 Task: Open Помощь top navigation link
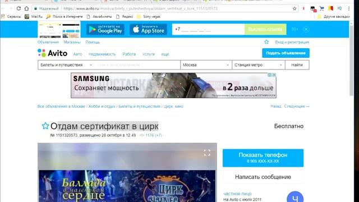coord(93,42)
